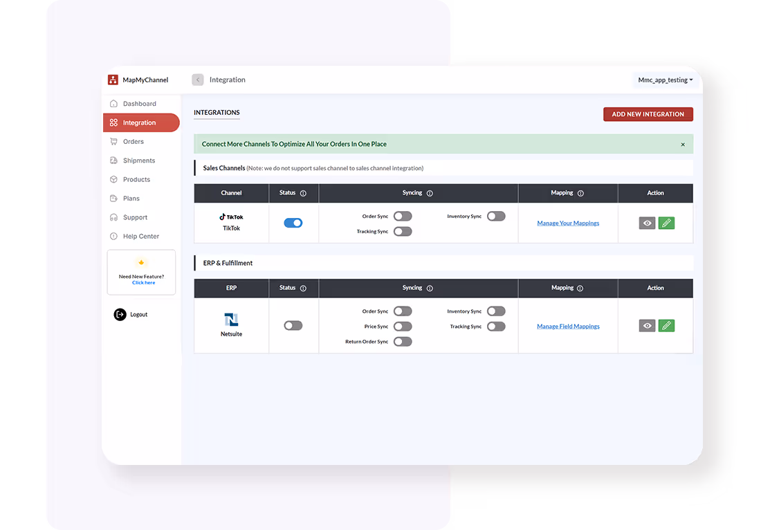
Task: Click info icon beside ERP Mapping header
Action: pyautogui.click(x=580, y=289)
